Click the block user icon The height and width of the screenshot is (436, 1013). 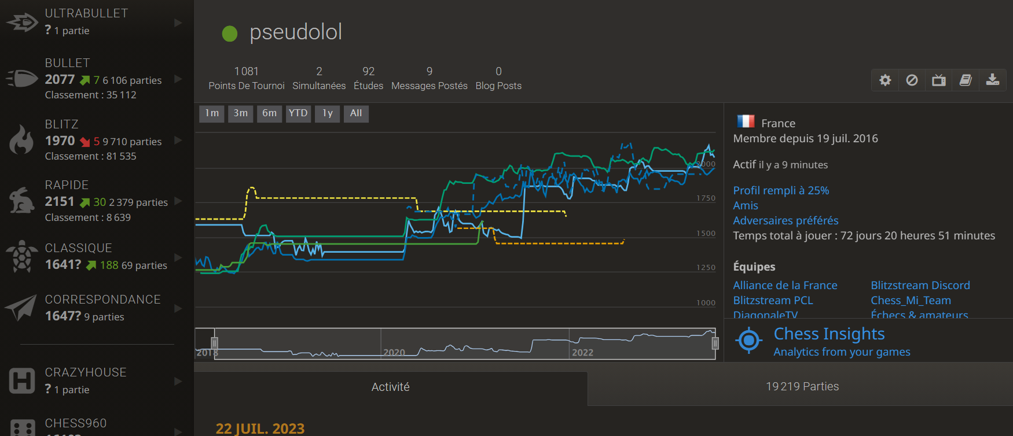(912, 80)
